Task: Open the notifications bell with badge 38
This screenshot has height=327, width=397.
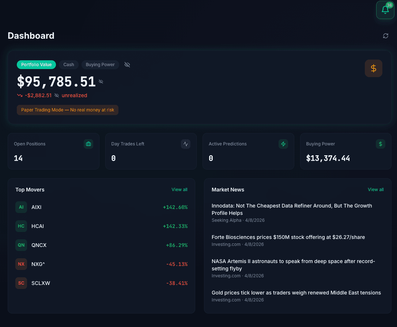Action: pyautogui.click(x=385, y=10)
